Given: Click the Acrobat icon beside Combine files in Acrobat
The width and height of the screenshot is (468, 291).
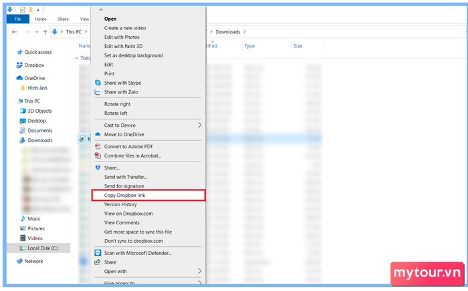Looking at the screenshot, I should 98,156.
